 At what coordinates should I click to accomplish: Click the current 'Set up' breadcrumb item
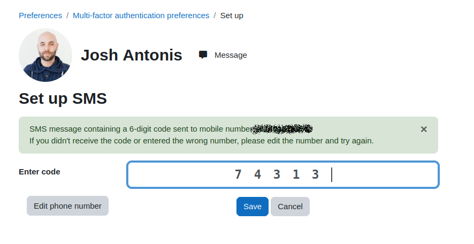(232, 16)
